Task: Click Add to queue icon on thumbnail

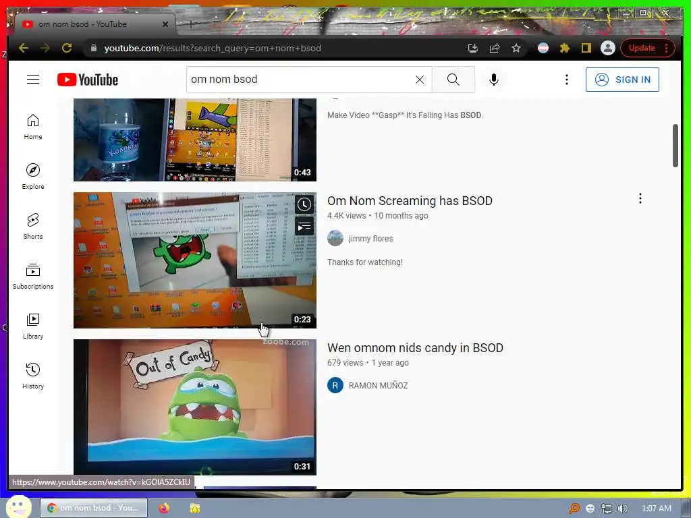Action: (x=304, y=227)
